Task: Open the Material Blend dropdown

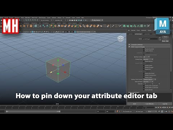Action: pyautogui.click(x=148, y=82)
